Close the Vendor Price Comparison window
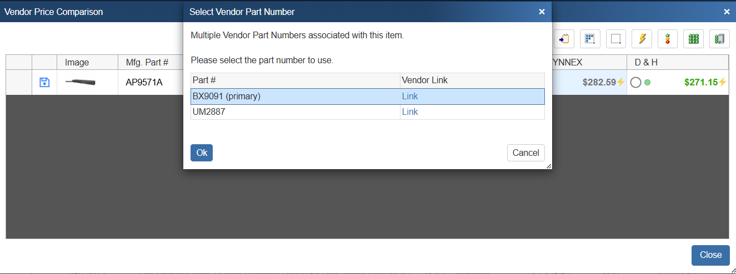Viewport: 736px width, 274px height. 710,255
